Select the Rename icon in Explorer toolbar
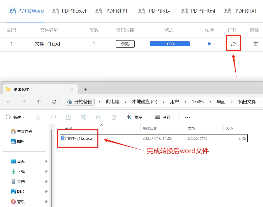 click(83, 117)
